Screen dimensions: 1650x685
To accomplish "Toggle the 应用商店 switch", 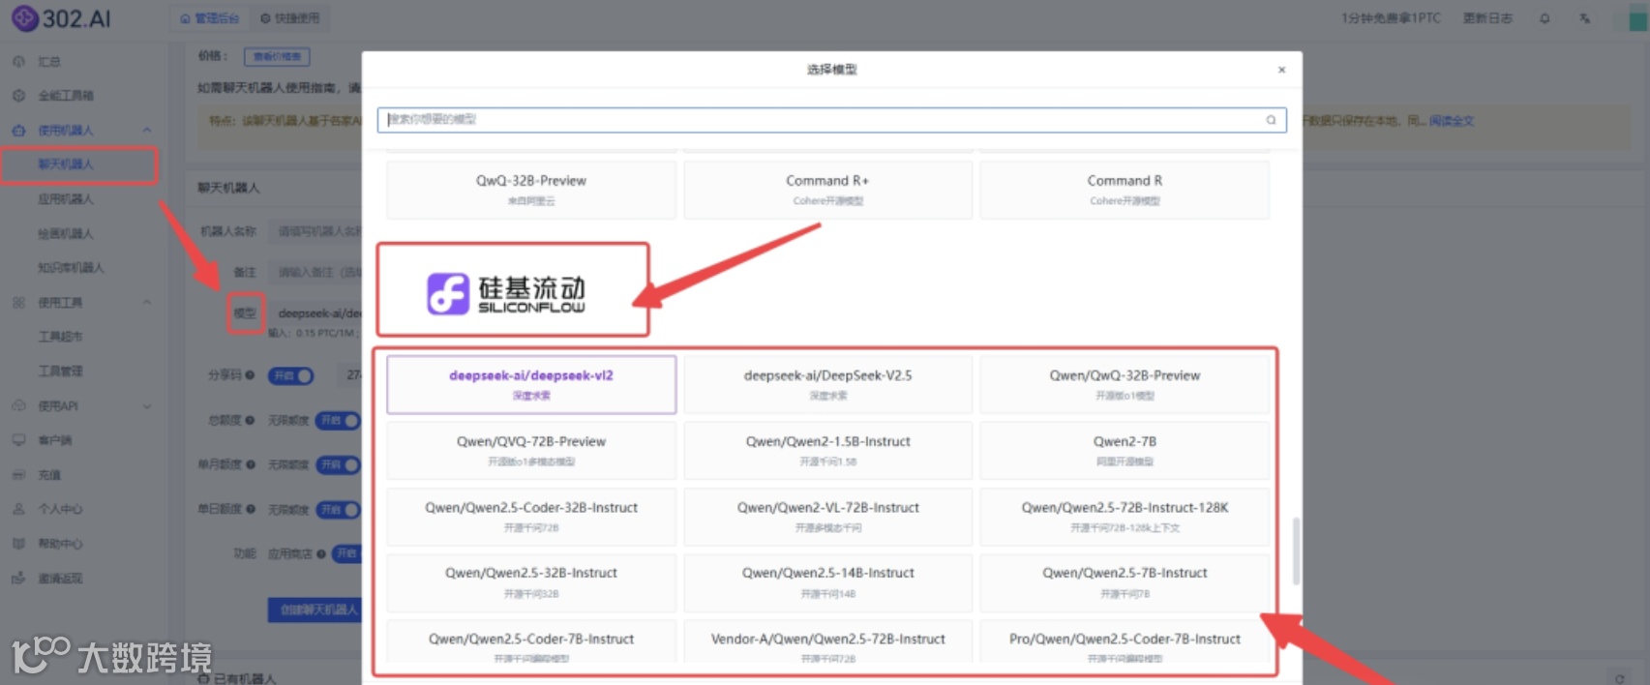I will point(346,553).
